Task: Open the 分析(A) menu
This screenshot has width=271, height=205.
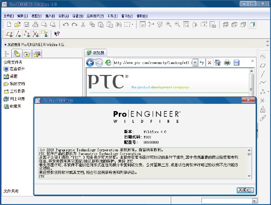Action: 64,16
